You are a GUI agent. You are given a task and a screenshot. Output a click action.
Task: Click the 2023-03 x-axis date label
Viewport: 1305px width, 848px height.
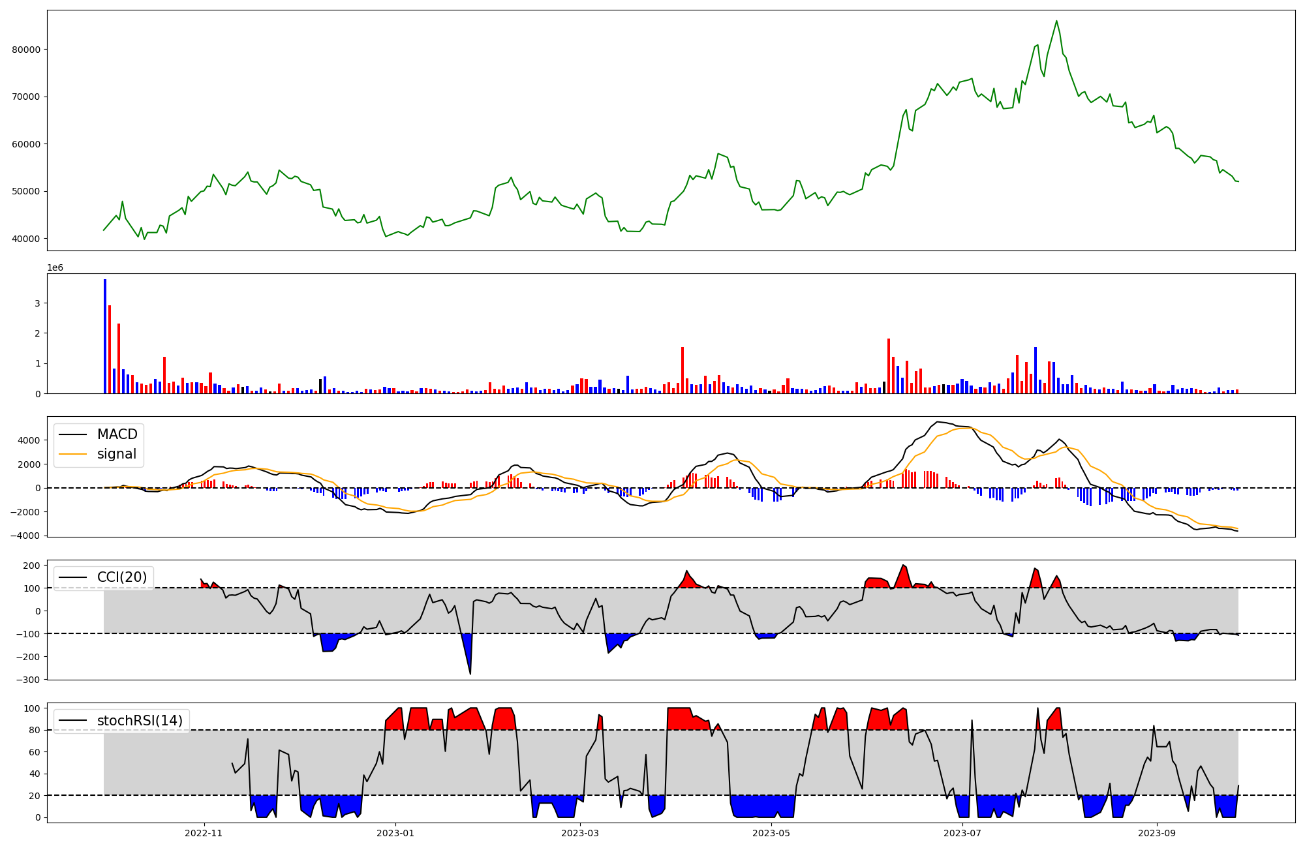(580, 833)
